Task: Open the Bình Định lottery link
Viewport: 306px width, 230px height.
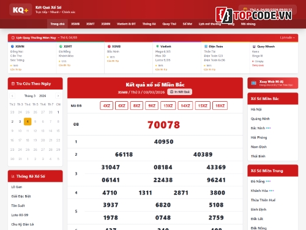Action: (x=258, y=210)
